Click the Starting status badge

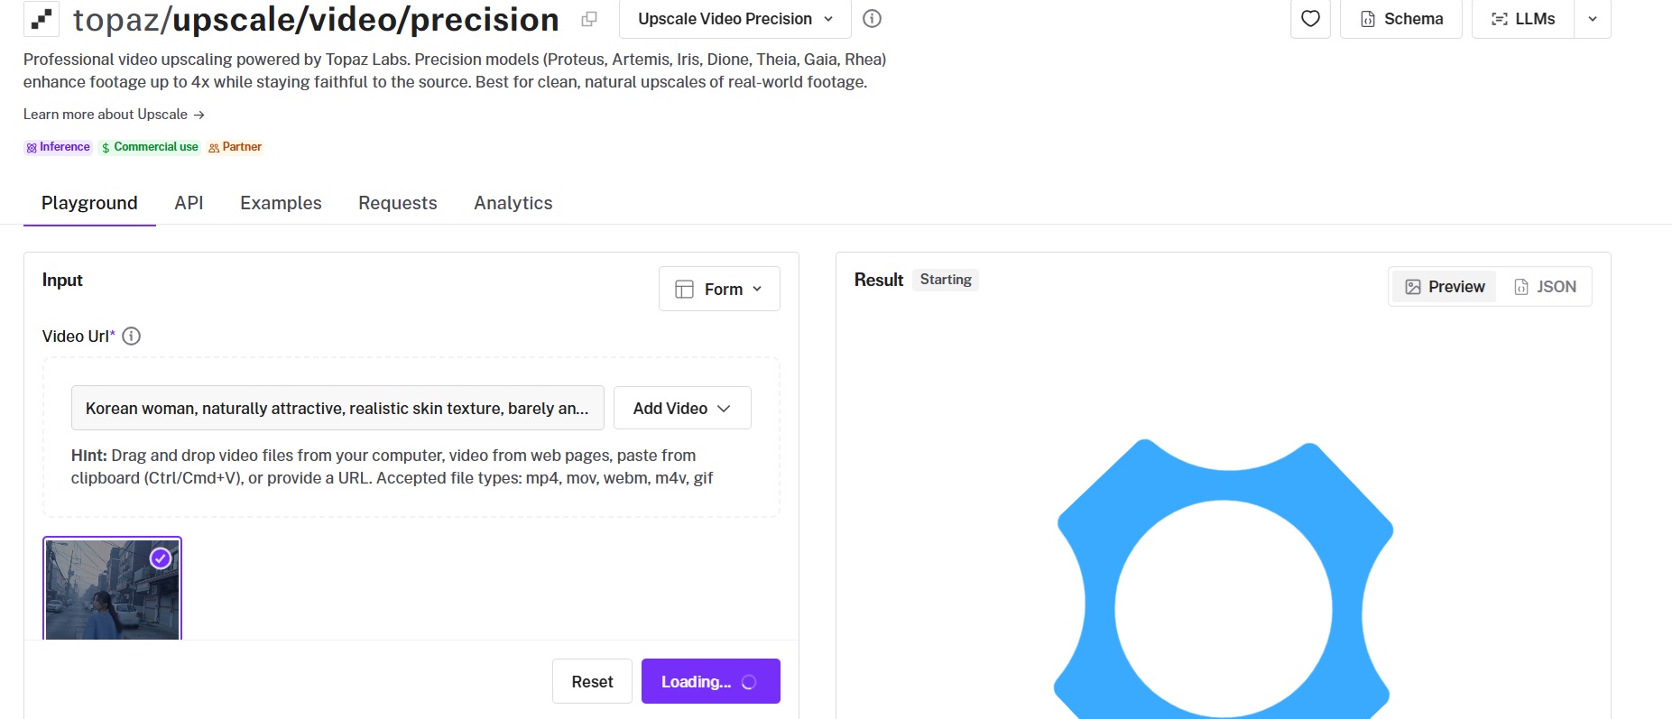(946, 280)
